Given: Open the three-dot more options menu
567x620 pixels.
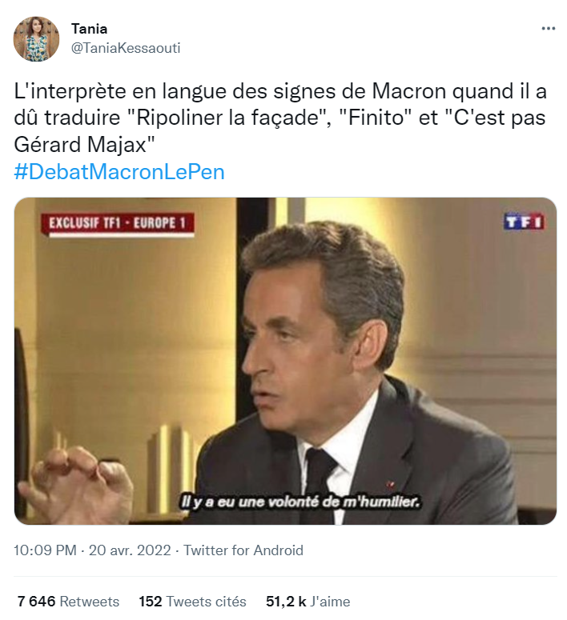Looking at the screenshot, I should point(548,29).
